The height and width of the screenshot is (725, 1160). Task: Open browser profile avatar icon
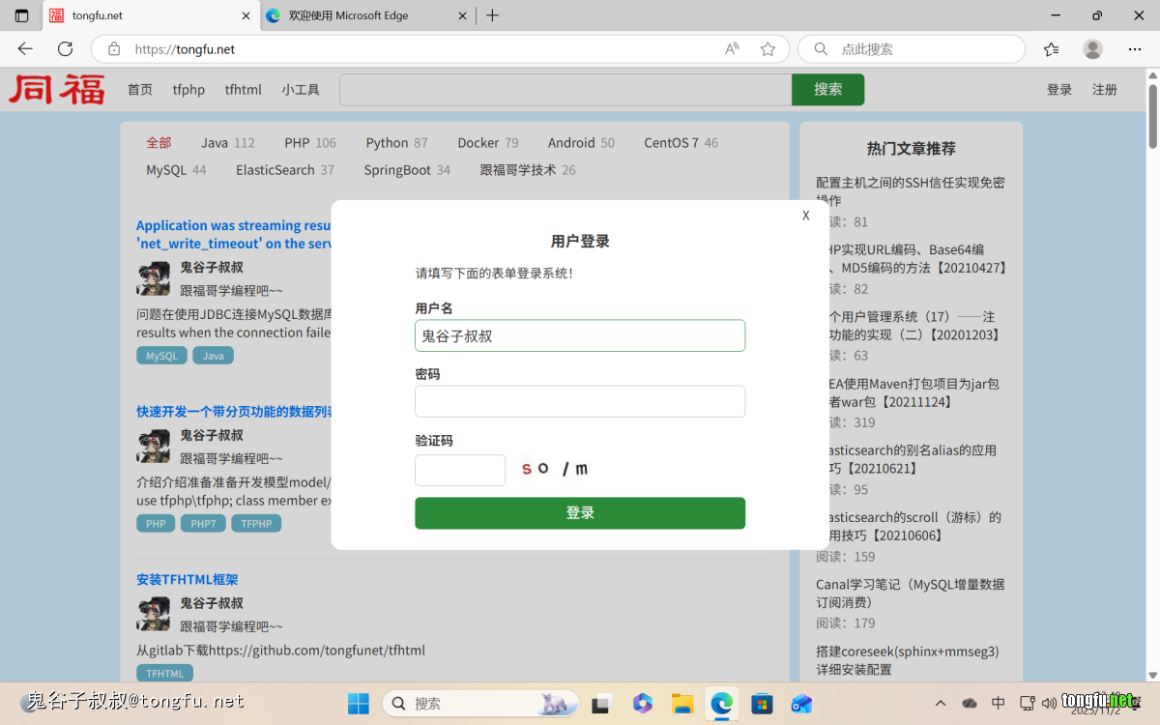click(1092, 49)
